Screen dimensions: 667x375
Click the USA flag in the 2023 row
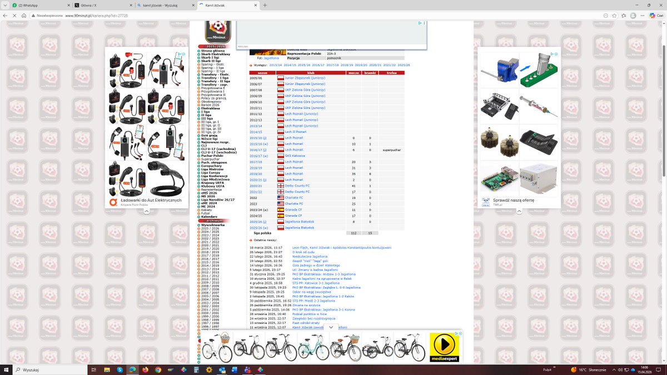point(280,204)
